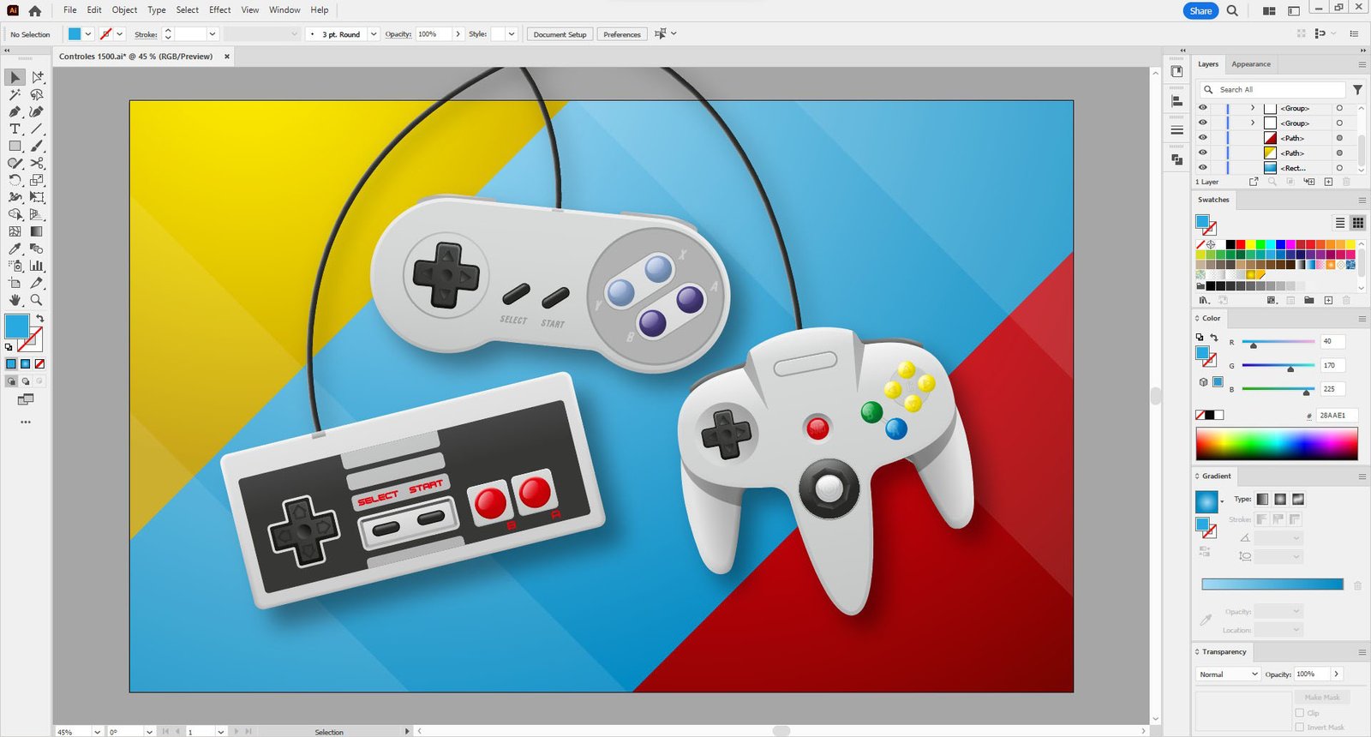
Task: Enable the Clip checkbox
Action: [x=1300, y=713]
